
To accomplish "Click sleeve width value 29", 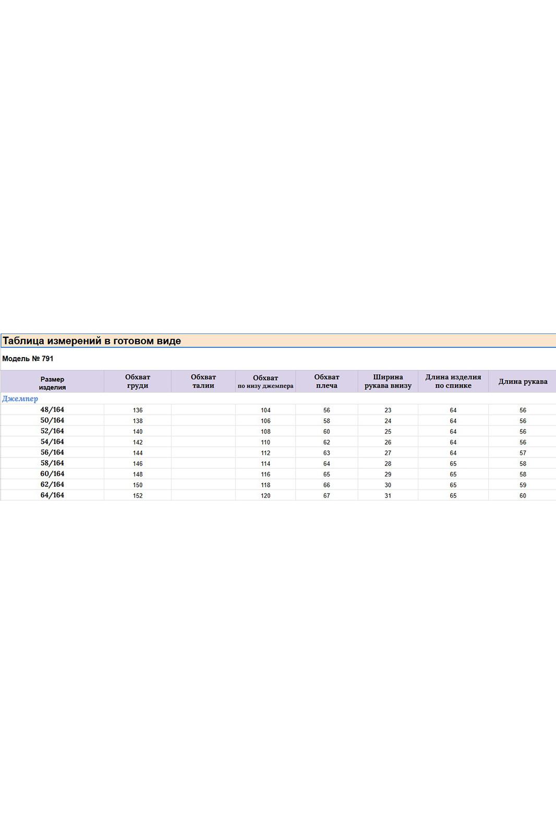I will click(x=388, y=474).
